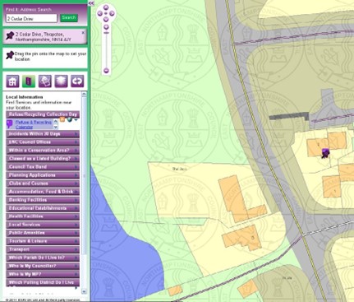Click the refresh arrows icon
The image size is (354, 302).
(77, 81)
